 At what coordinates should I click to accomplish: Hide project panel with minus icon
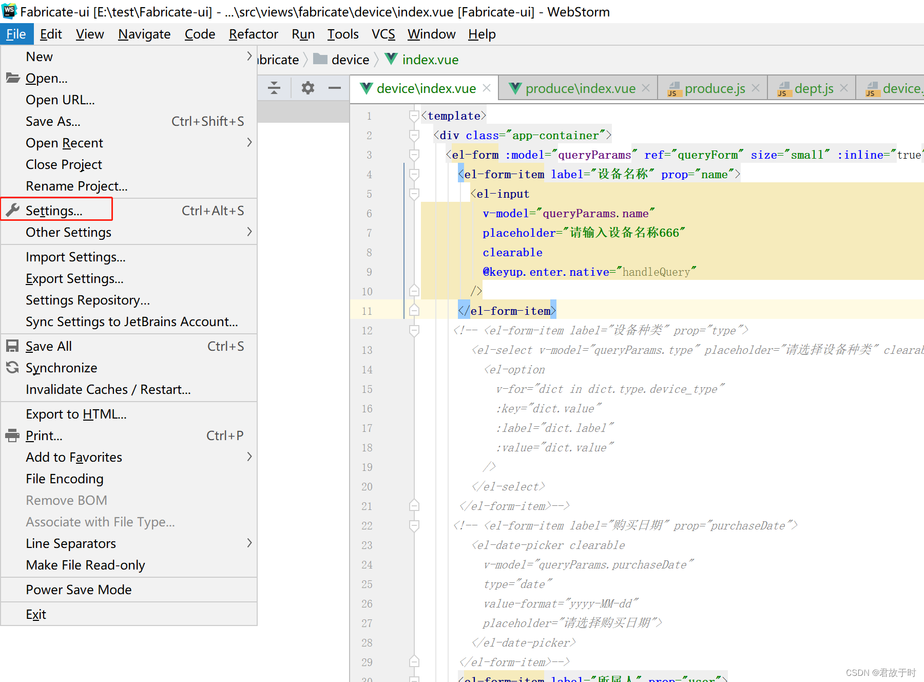[335, 88]
